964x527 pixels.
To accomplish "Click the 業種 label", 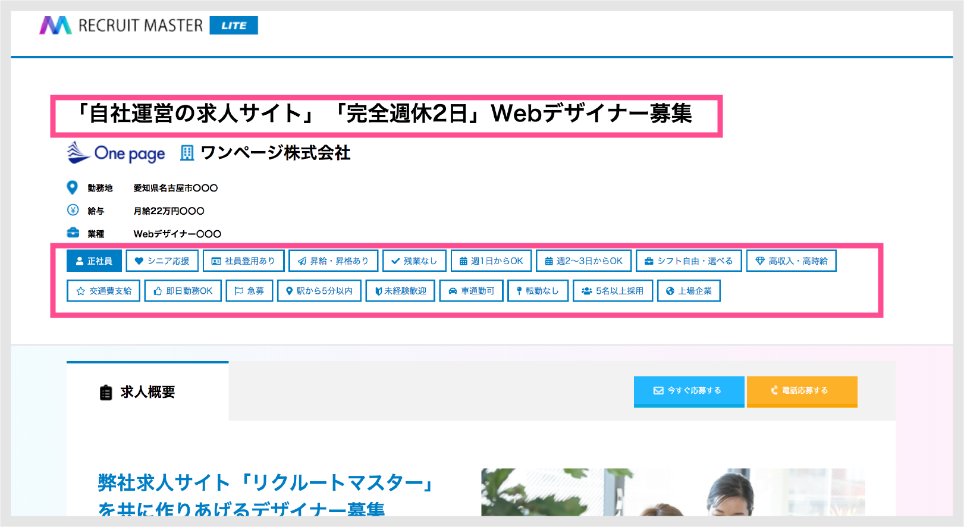I will point(96,234).
